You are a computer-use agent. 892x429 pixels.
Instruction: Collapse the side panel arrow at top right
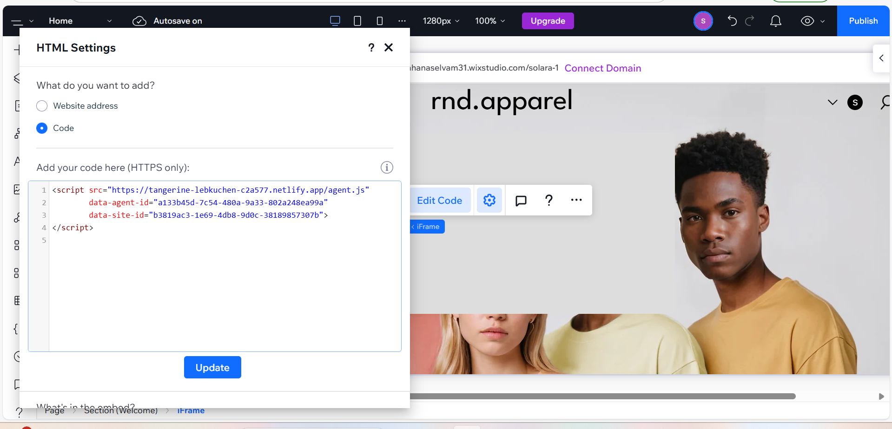tap(881, 58)
